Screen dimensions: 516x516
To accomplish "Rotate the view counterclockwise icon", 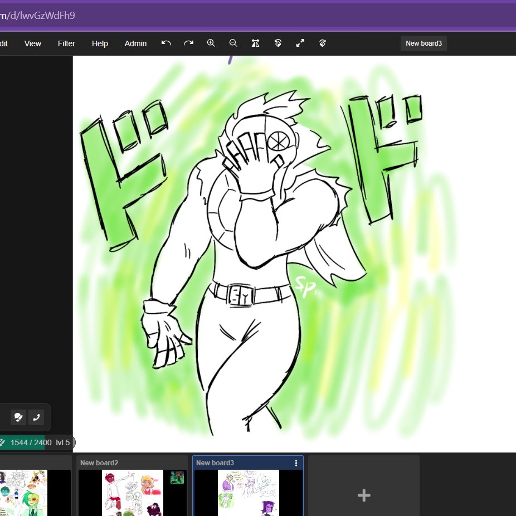I will tap(278, 43).
